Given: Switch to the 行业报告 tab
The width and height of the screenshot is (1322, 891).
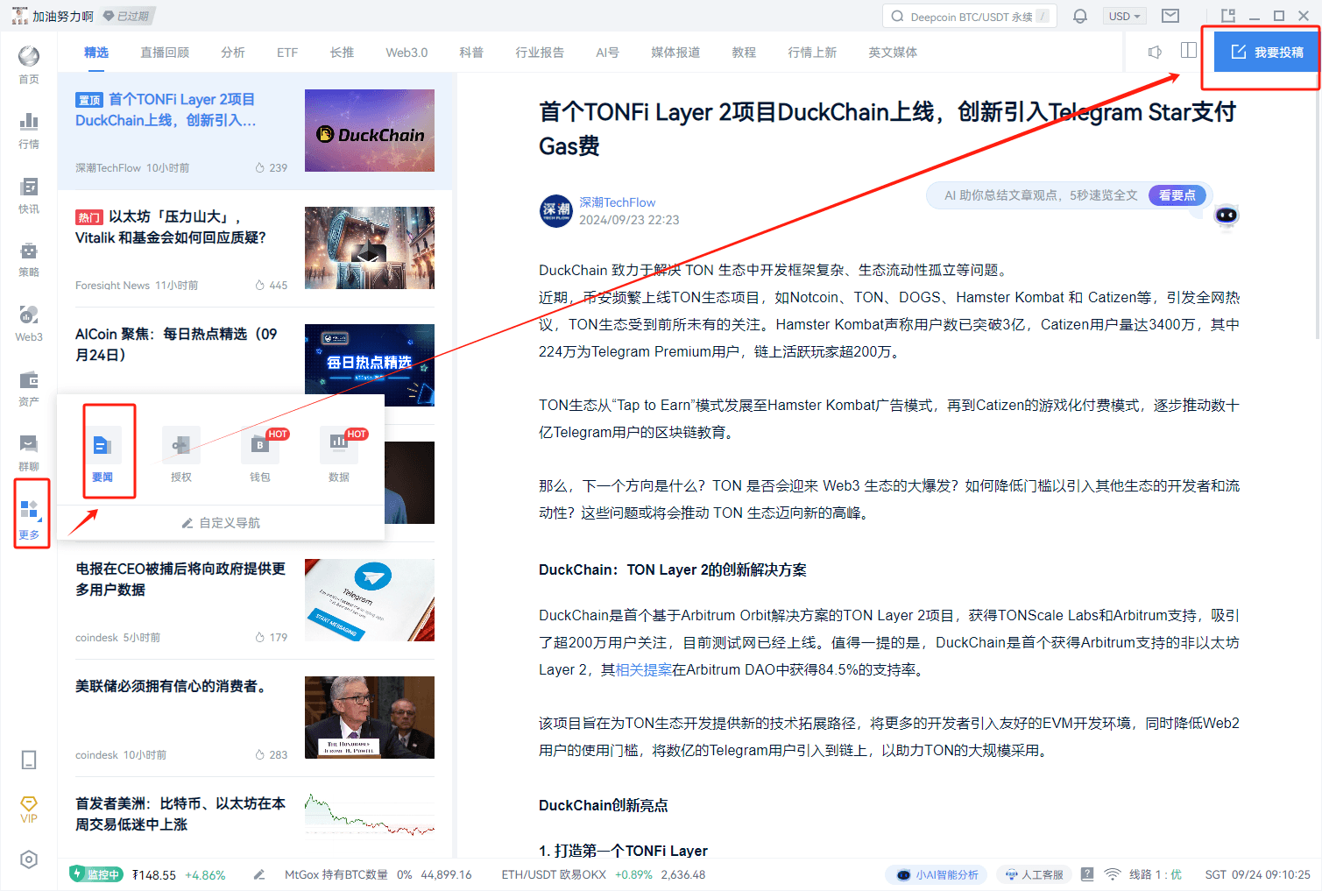Looking at the screenshot, I should coord(540,53).
